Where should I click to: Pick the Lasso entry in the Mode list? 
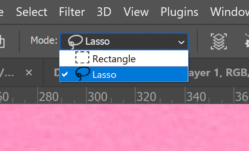[x=104, y=75]
